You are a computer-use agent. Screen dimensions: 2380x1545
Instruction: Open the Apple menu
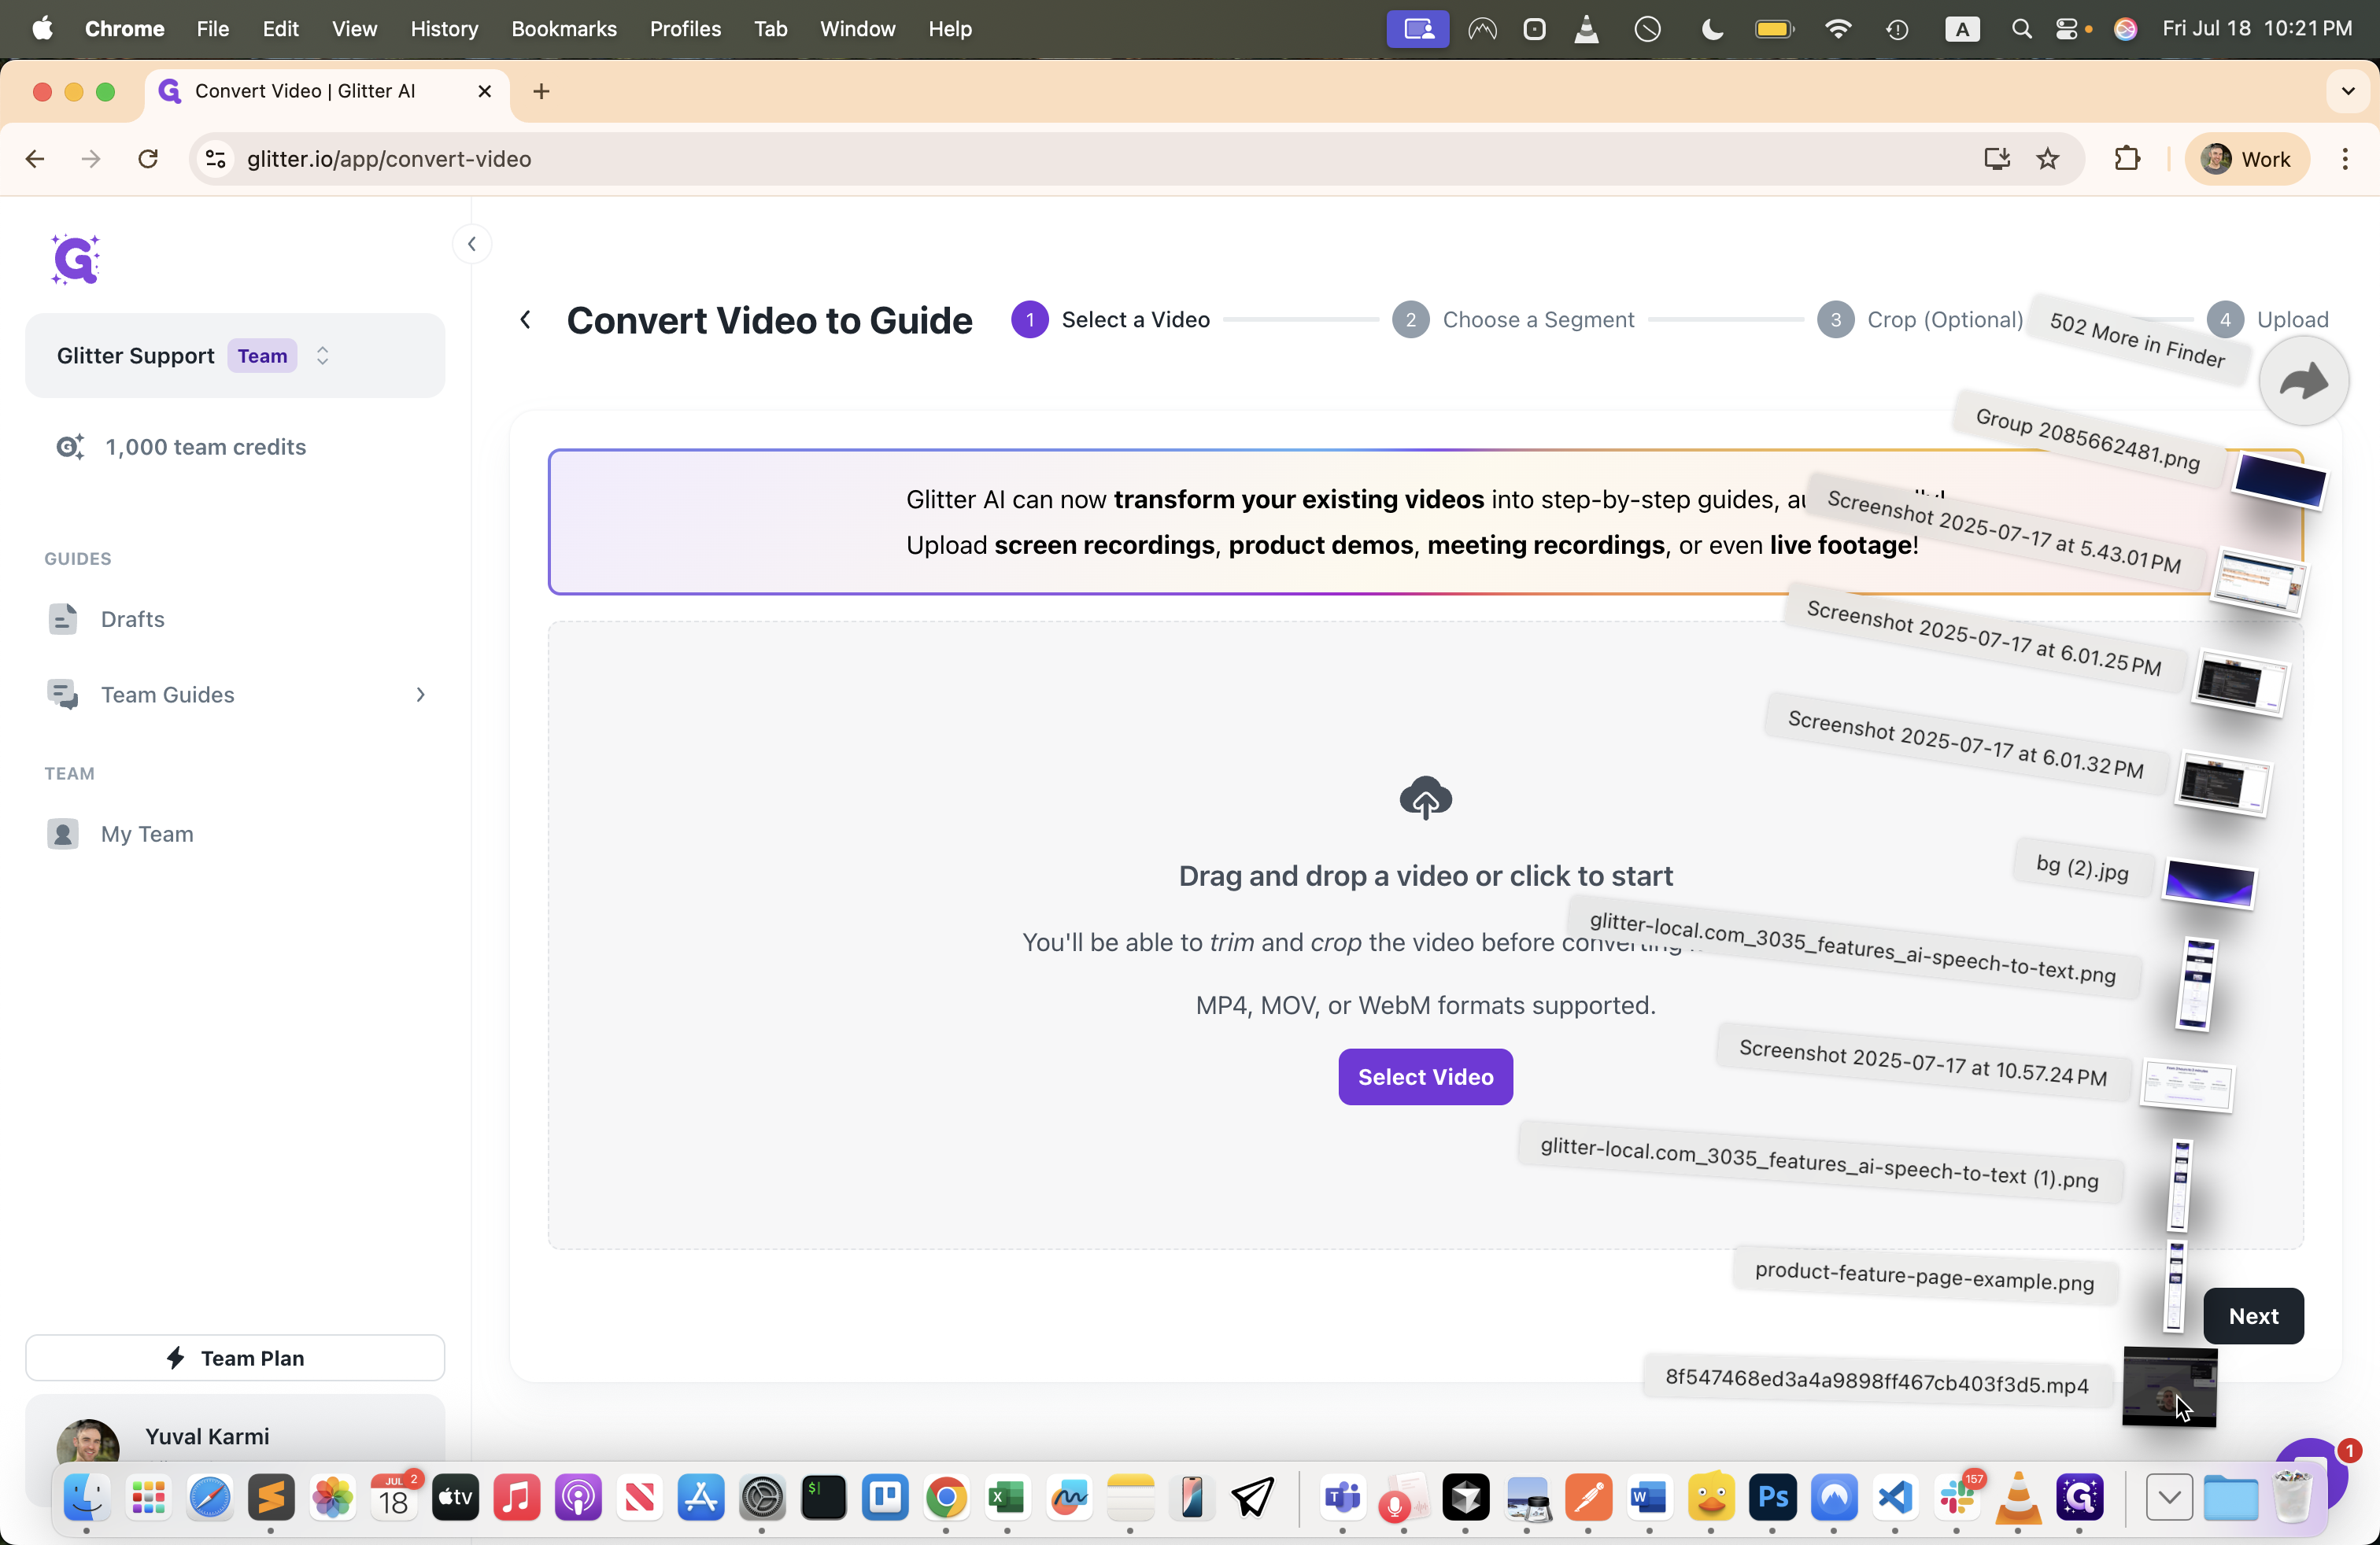click(x=42, y=29)
